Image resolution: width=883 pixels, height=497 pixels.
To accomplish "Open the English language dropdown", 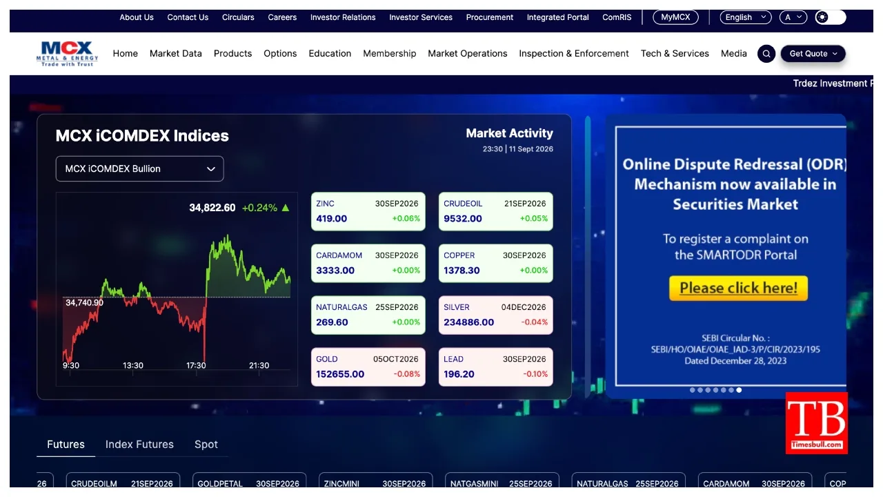I will pyautogui.click(x=746, y=17).
